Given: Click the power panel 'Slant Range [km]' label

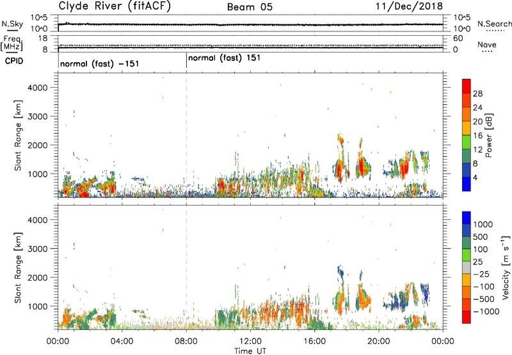Looking at the screenshot, I should click(x=18, y=135).
